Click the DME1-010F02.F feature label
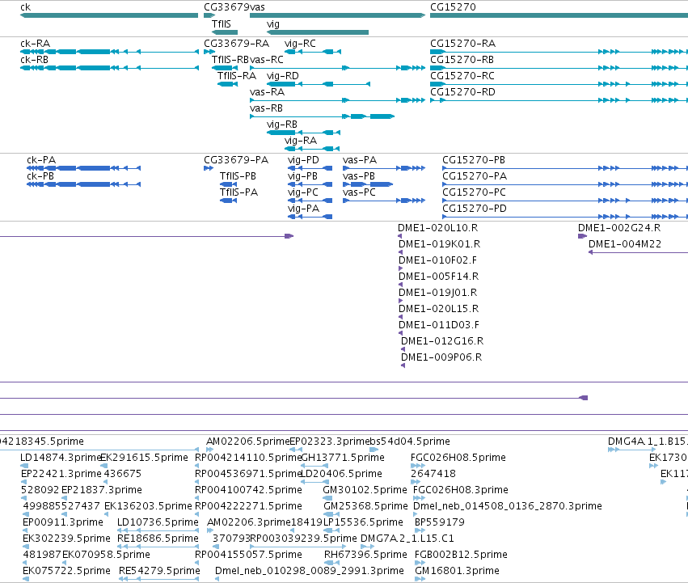 (x=437, y=260)
